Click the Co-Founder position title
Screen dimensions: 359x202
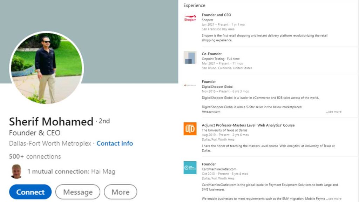tap(212, 54)
